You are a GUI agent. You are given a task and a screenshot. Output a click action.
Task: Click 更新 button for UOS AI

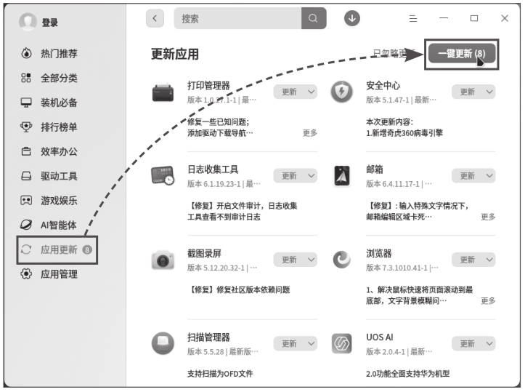click(467, 343)
